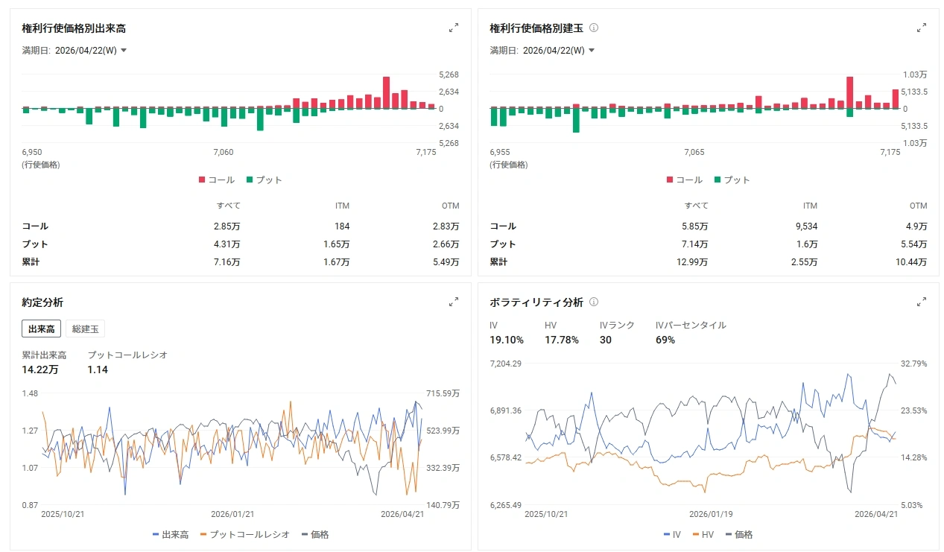Expand the 約定分析 panel to fullscreen
944x552 pixels.
tap(454, 302)
